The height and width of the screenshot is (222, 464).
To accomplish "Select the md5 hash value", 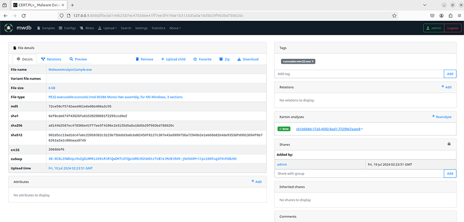I will pos(80,106).
